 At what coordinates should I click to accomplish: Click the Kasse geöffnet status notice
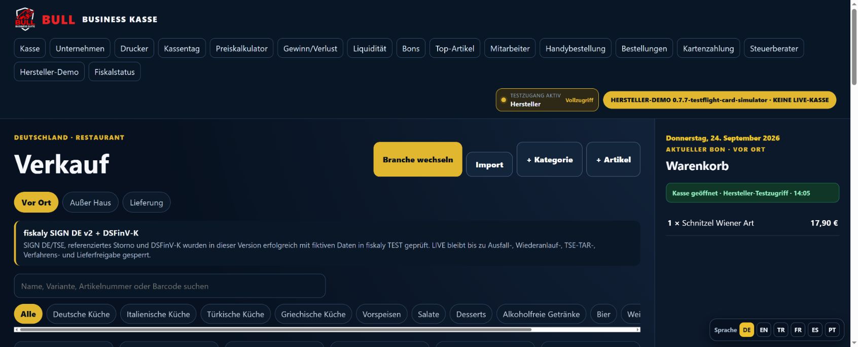click(753, 193)
